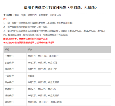Select 平安银行's 单月无限额 limit cell

pyautogui.click(x=69, y=82)
